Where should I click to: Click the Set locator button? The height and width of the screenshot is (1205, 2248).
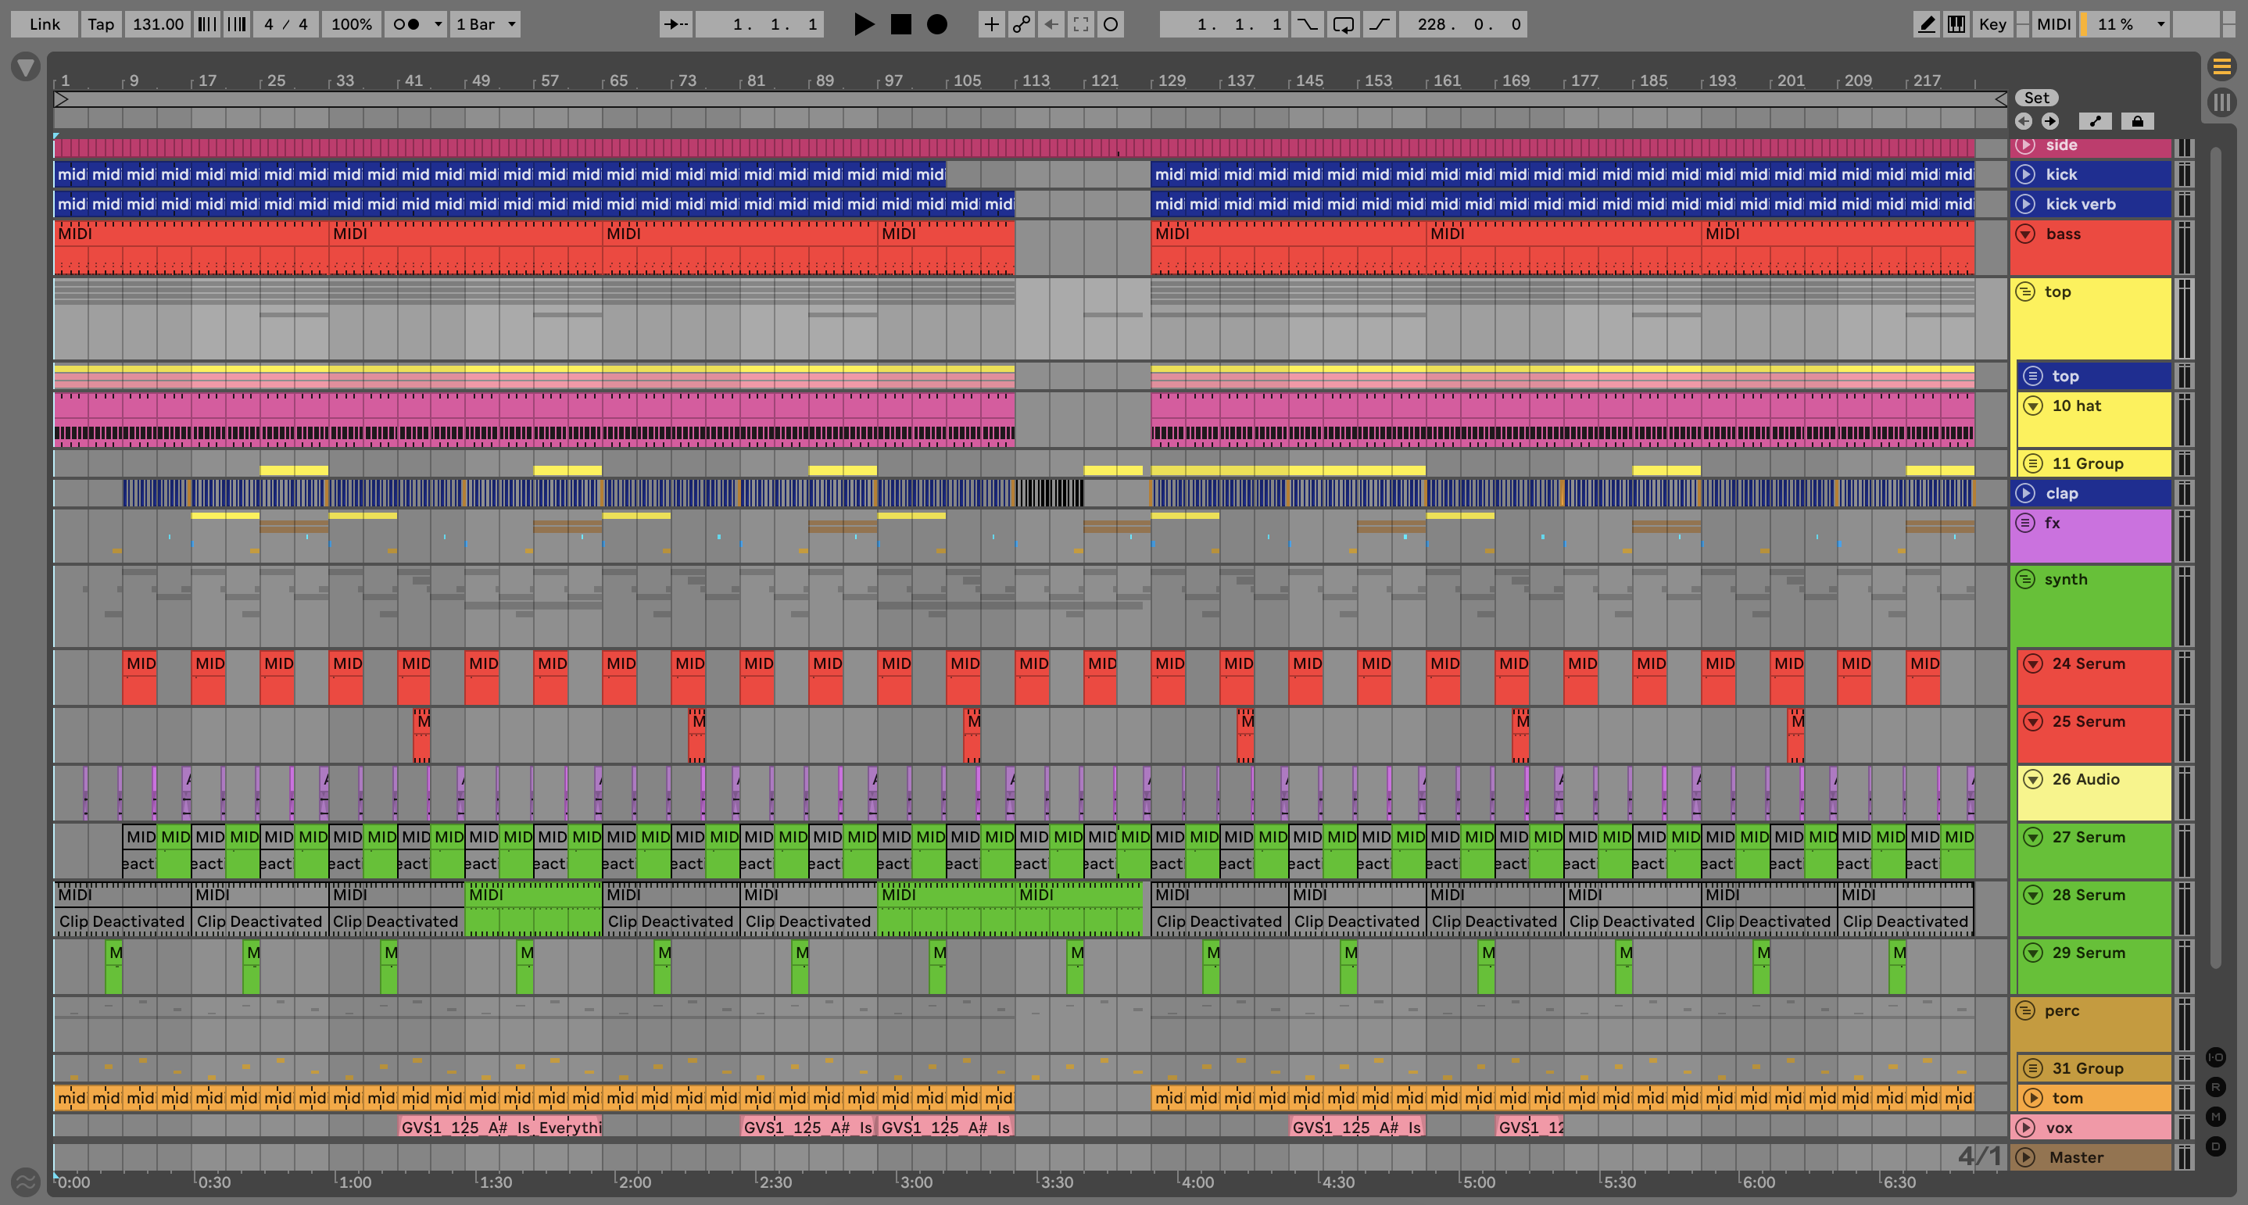pyautogui.click(x=2036, y=98)
